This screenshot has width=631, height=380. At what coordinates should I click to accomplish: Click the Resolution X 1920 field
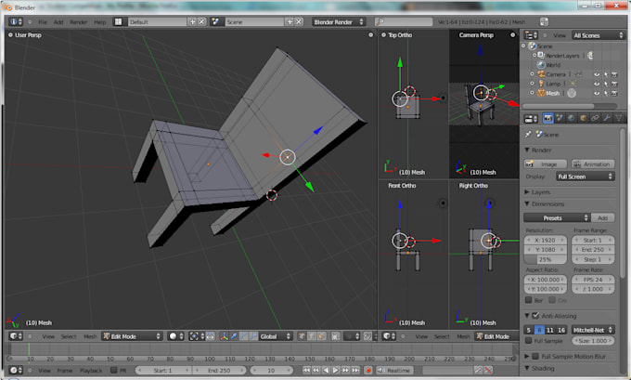pyautogui.click(x=546, y=240)
